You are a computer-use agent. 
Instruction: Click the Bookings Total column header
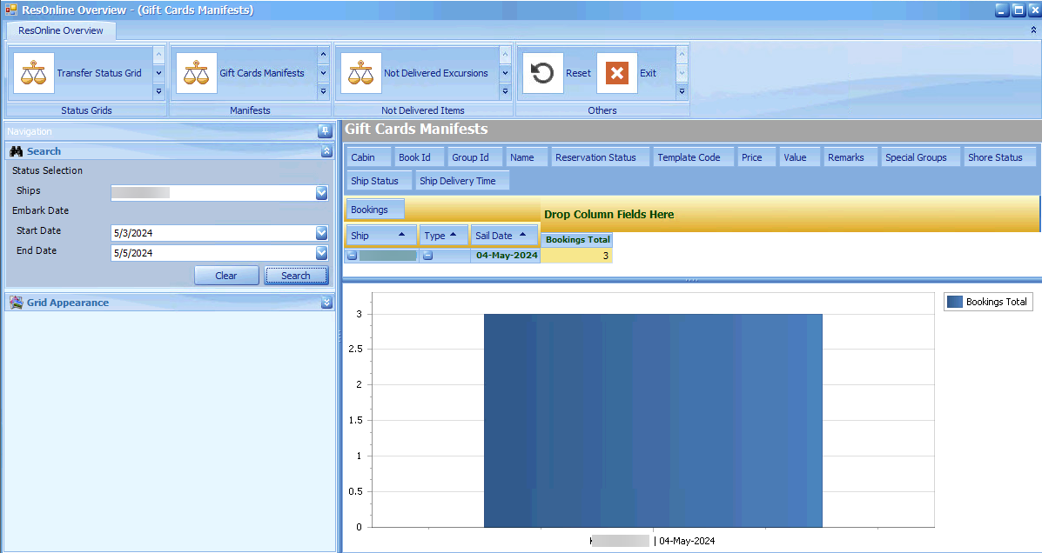point(577,240)
